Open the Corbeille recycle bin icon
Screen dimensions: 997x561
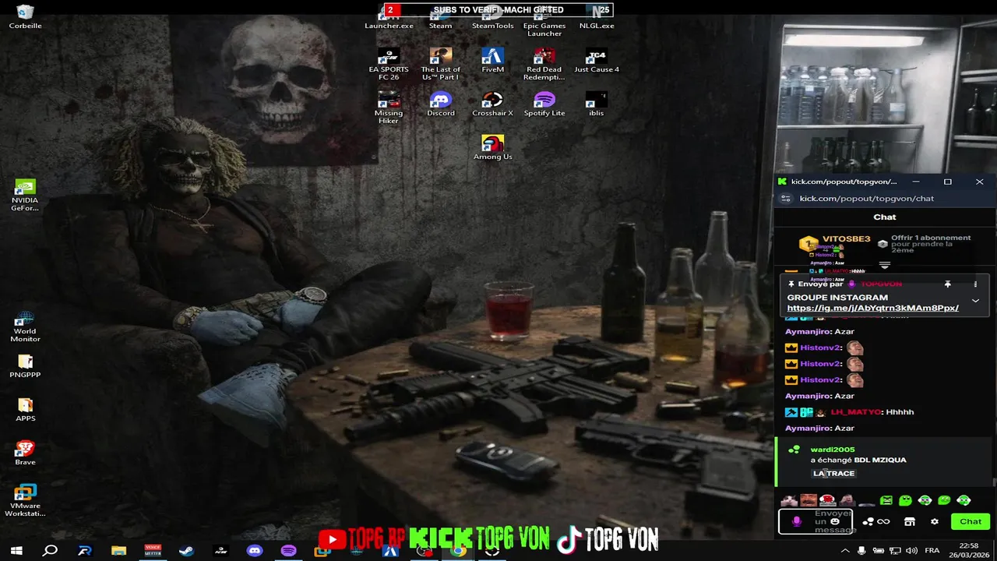(25, 16)
